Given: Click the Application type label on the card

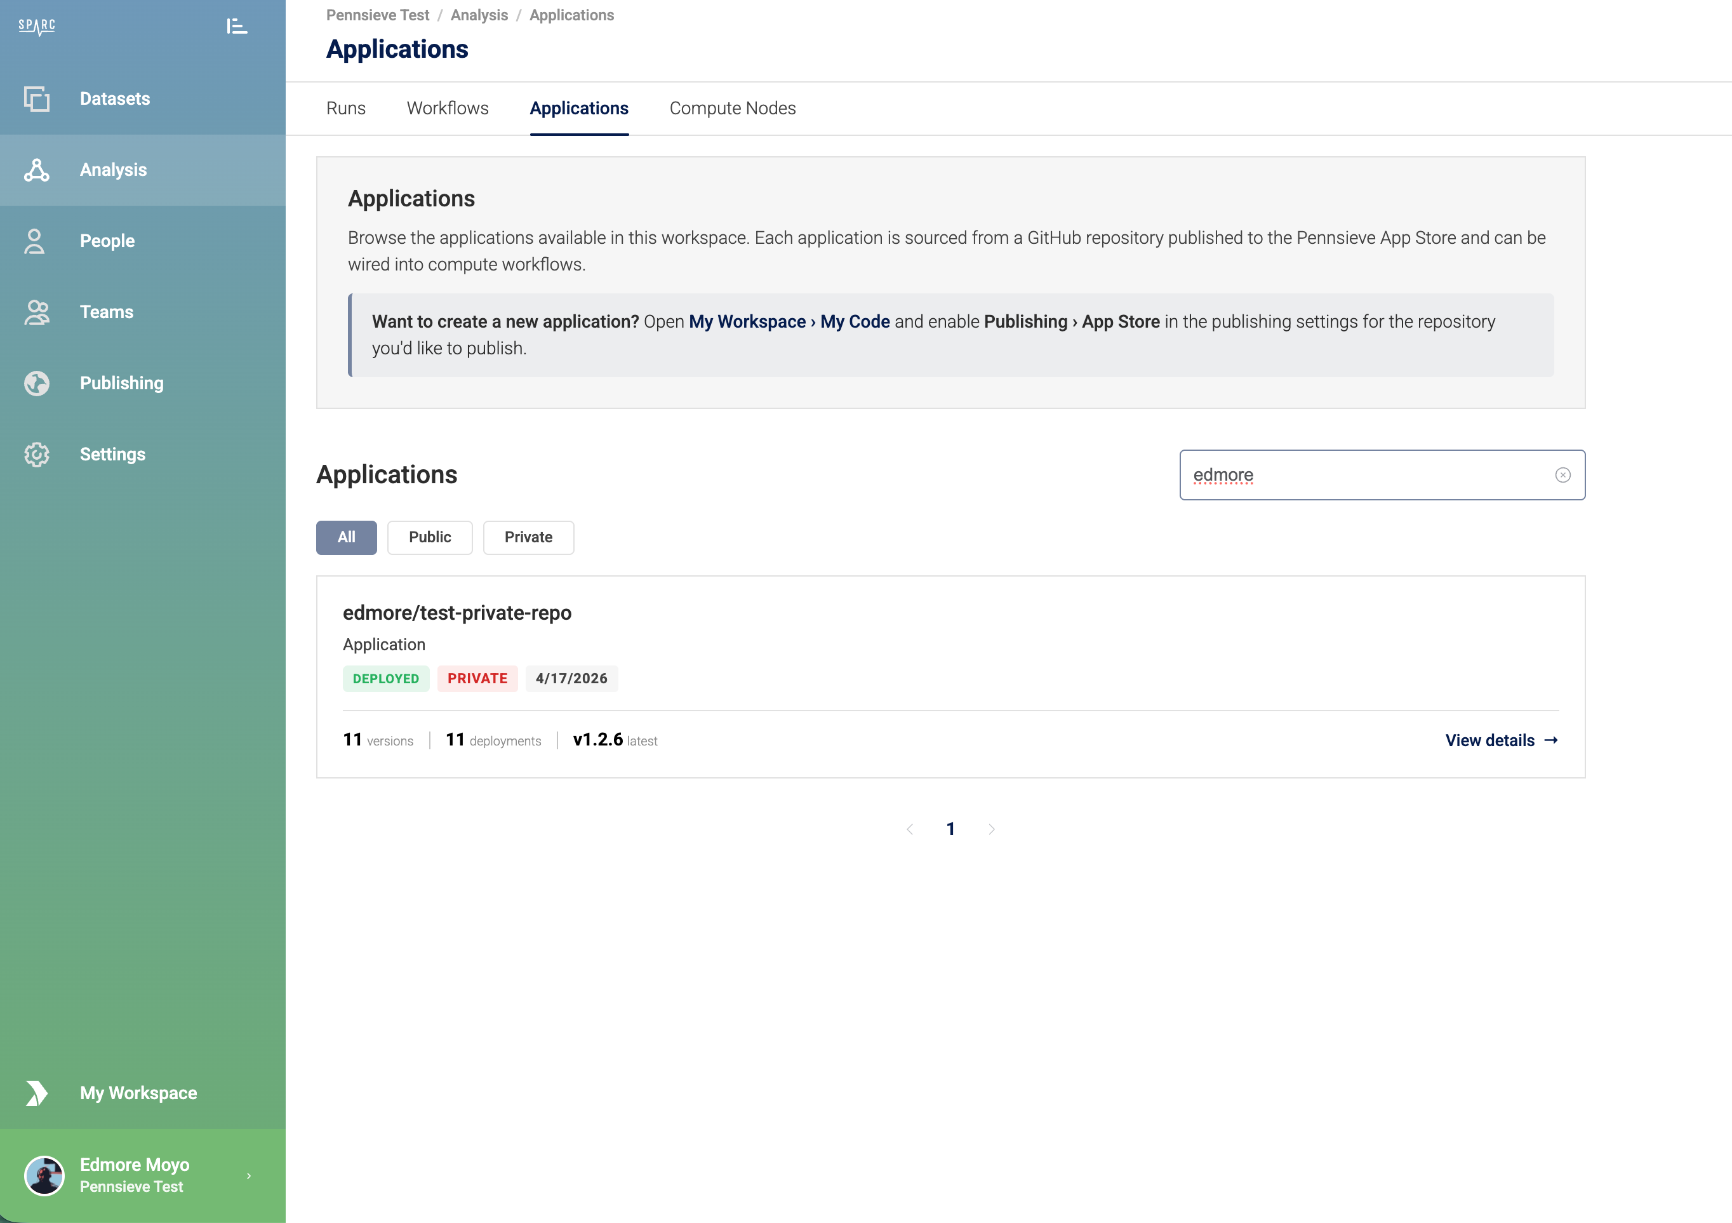Looking at the screenshot, I should pos(384,645).
